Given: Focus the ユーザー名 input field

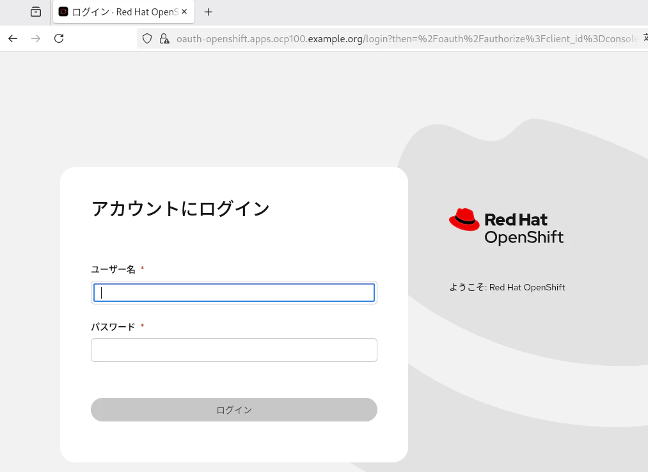Looking at the screenshot, I should [x=234, y=293].
